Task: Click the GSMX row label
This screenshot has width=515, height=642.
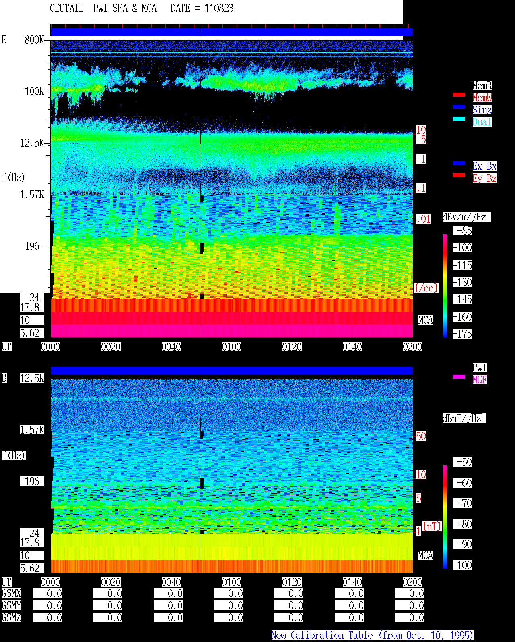Action: point(12,593)
